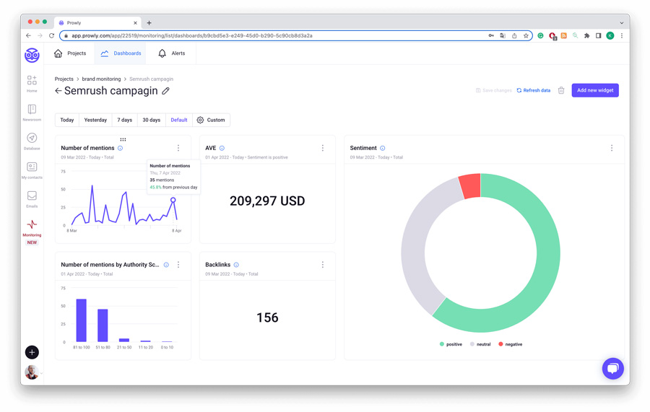
Task: Select the Today date range
Action: point(66,120)
